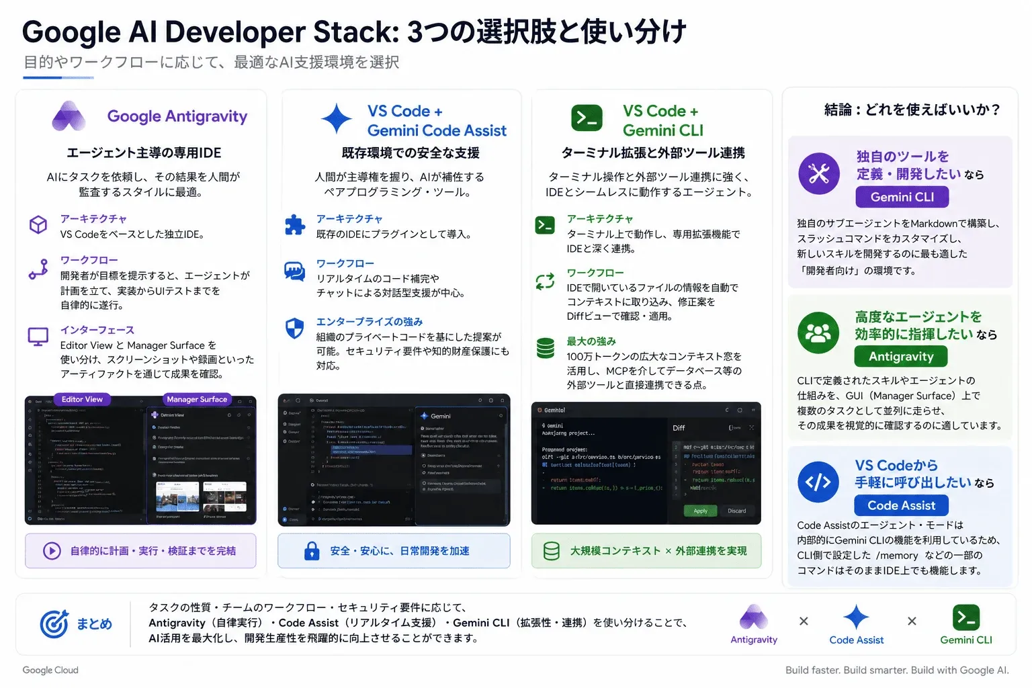Click the インターフェース label in Antigravity column
Screen dimensions: 1032x688
(97, 330)
